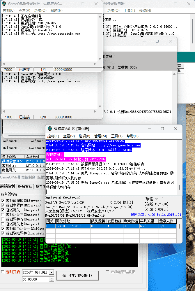This screenshot has width=195, height=291.
Task: Toggle the 游戏主程序(M2Server) checkbox
Action: pyautogui.click(x=3, y=205)
